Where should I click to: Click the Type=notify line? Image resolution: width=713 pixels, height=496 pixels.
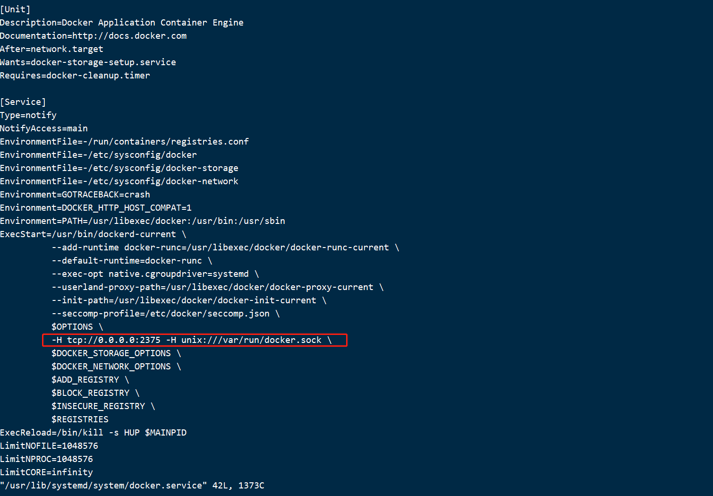28,115
